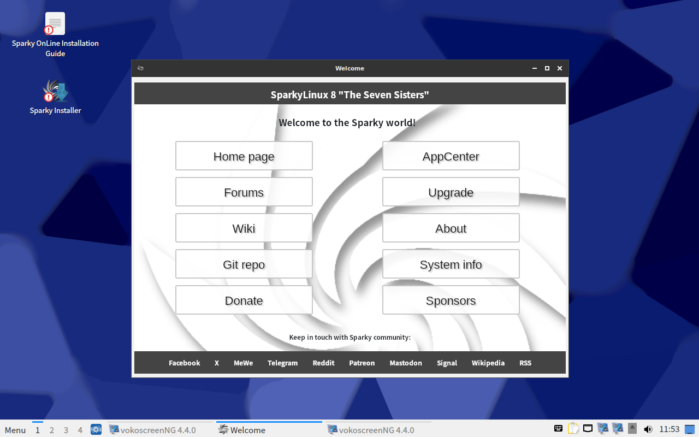Screen dimensions: 699x437
Task: Open the Forums button
Action: (244, 192)
